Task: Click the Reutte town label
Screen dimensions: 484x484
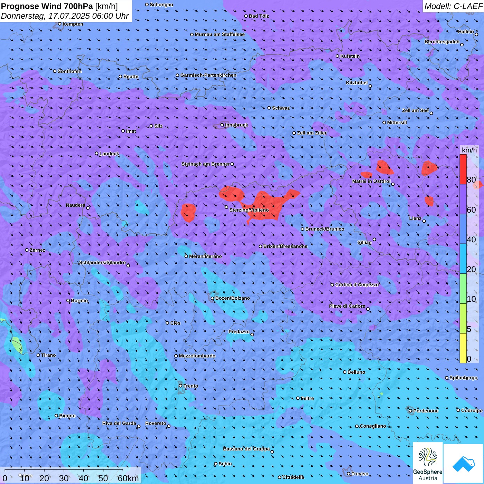Action: pyautogui.click(x=131, y=76)
